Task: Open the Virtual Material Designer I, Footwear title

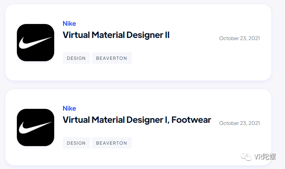Action: (137, 120)
